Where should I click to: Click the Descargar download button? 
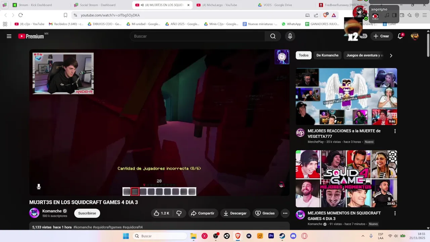(235, 213)
